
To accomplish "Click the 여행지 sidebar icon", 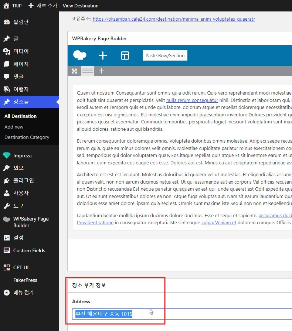I will pos(7,89).
